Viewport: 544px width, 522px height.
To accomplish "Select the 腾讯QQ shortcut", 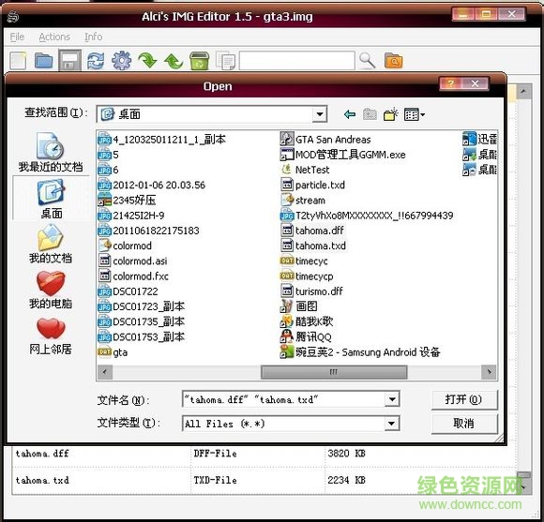I will 306,336.
